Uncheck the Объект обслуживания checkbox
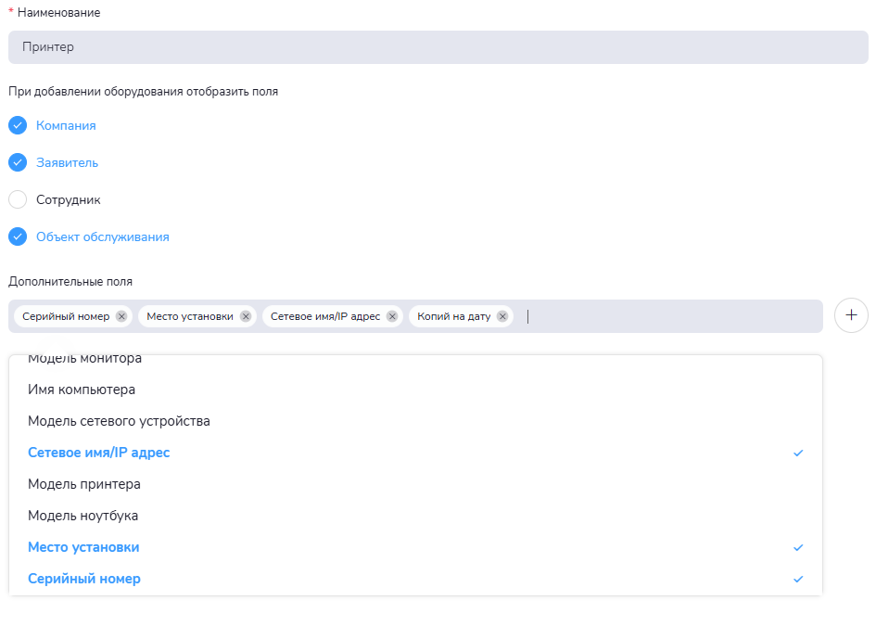The width and height of the screenshot is (876, 626). [18, 236]
